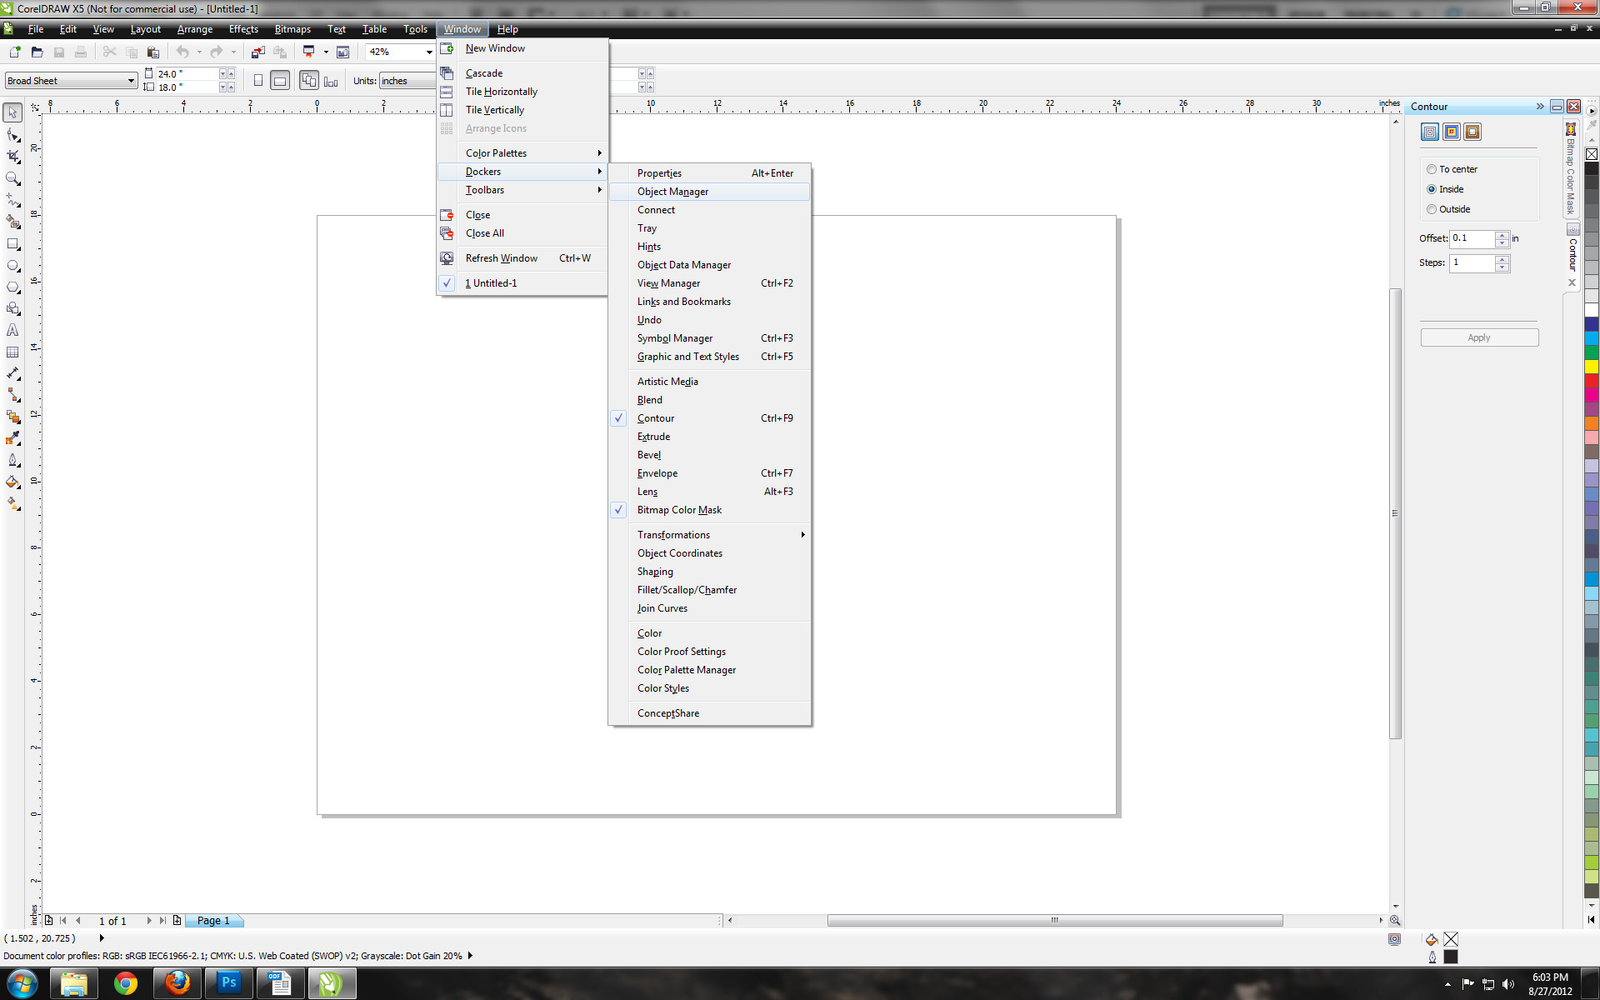Set landscape page orientation
1600x1000 pixels.
point(280,81)
